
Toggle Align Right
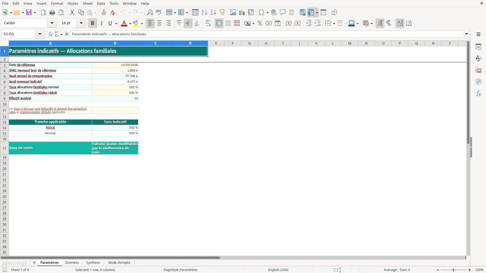pos(168,23)
